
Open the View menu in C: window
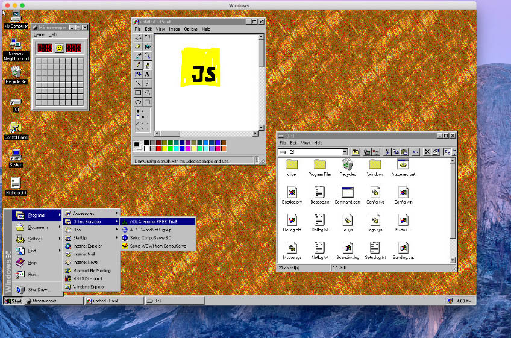[x=306, y=143]
